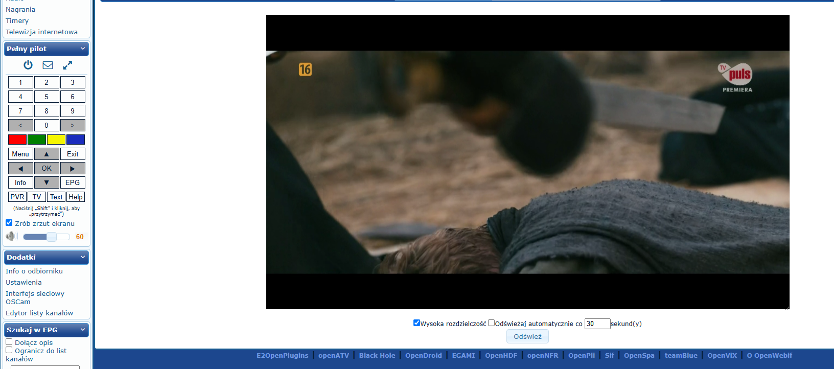Open the 'openATV' footer link
The image size is (834, 369).
334,356
